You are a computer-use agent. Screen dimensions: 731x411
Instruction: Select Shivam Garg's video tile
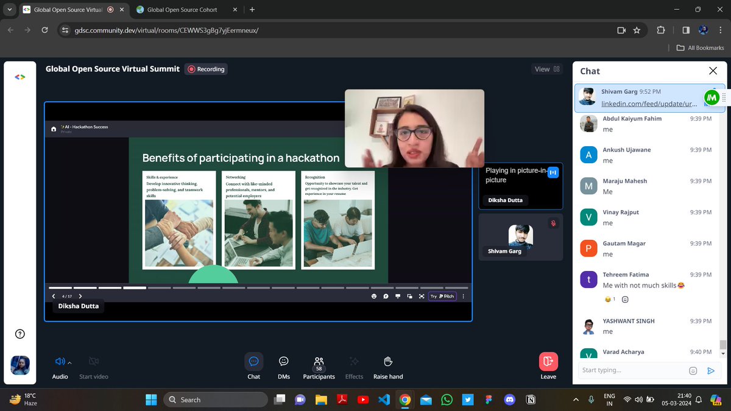[x=521, y=236]
